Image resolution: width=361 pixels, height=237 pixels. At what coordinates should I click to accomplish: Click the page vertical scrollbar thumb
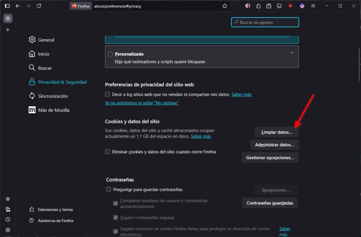click(x=359, y=65)
